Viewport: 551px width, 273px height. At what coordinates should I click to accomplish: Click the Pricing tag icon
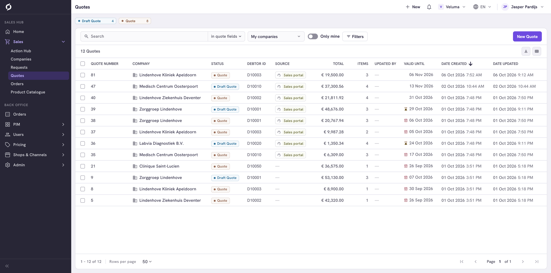coord(8,145)
